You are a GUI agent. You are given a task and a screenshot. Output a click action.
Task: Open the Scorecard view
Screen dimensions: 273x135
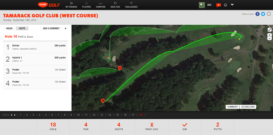[248, 107]
